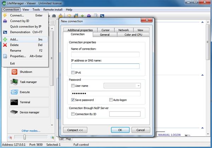The image size is (212, 148).
Task: Click the IP address or DNS name field
Action: coord(105,66)
